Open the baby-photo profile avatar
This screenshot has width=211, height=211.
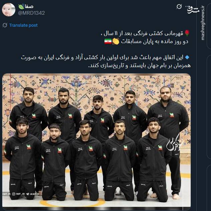(9, 10)
